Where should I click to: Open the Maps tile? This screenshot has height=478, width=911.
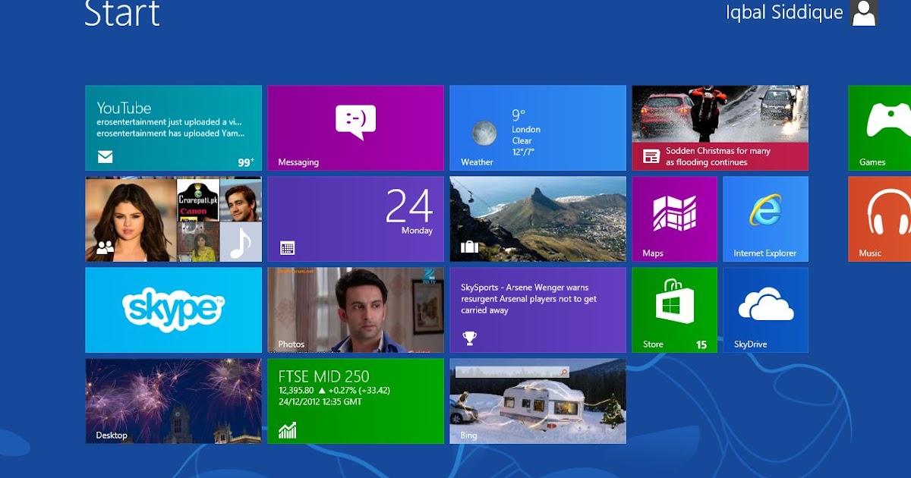(x=674, y=219)
